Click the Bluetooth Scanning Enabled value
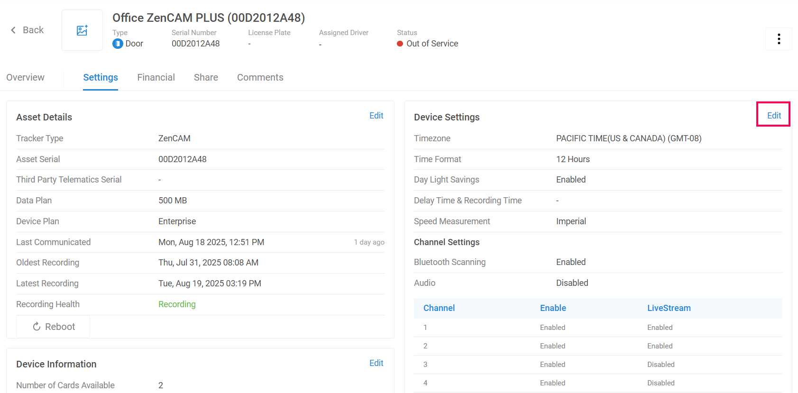 tap(571, 262)
